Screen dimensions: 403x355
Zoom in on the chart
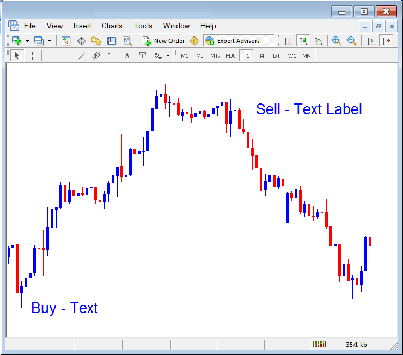337,41
